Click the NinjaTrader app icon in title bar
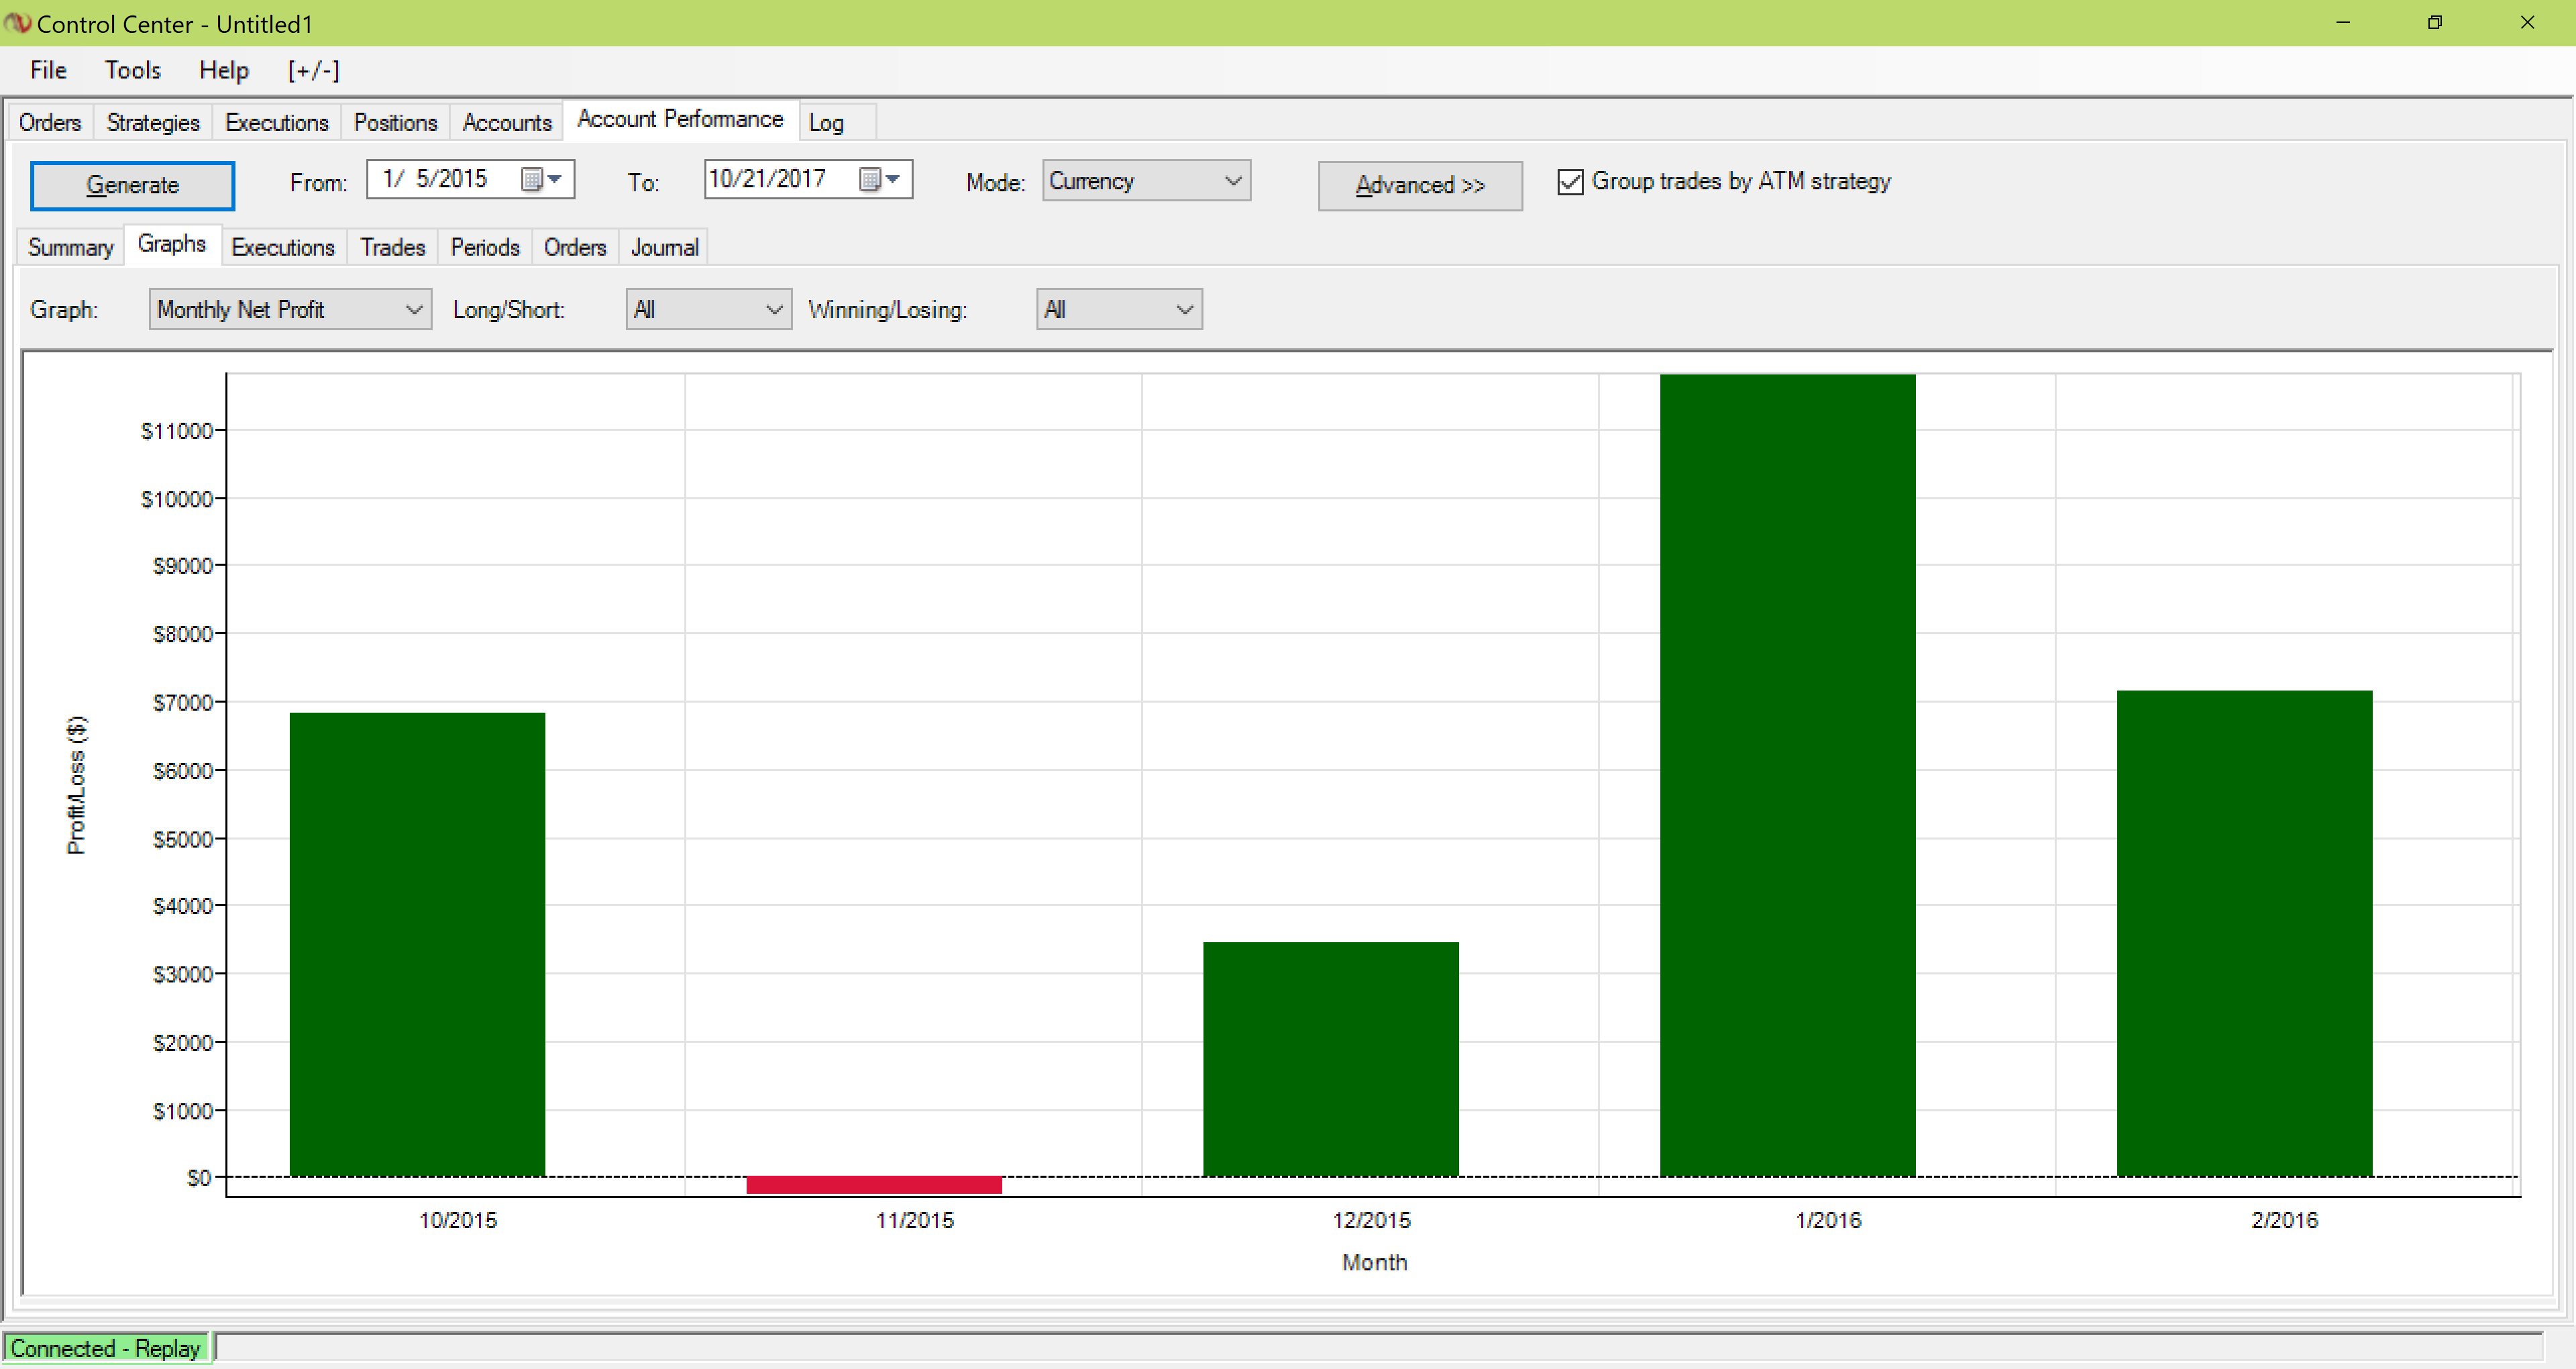This screenshot has height=1369, width=2576. coord(17,22)
